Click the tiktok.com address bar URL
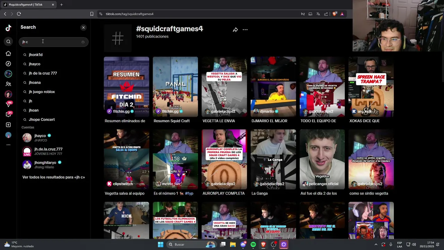Screen dimensions: 444x250 pos(129,14)
